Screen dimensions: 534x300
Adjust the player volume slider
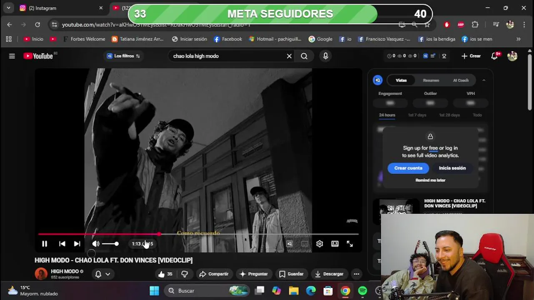click(x=110, y=244)
